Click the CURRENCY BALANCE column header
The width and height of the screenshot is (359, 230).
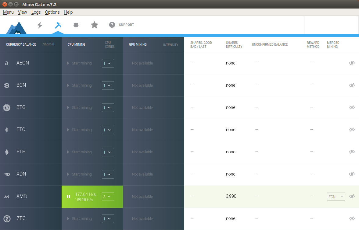click(x=21, y=44)
